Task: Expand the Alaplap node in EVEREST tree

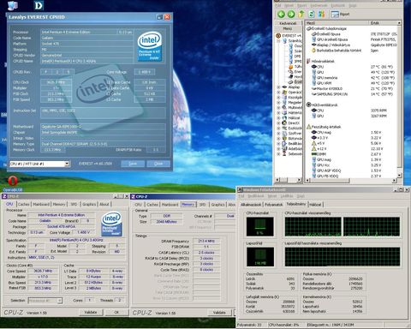Action: click(278, 87)
